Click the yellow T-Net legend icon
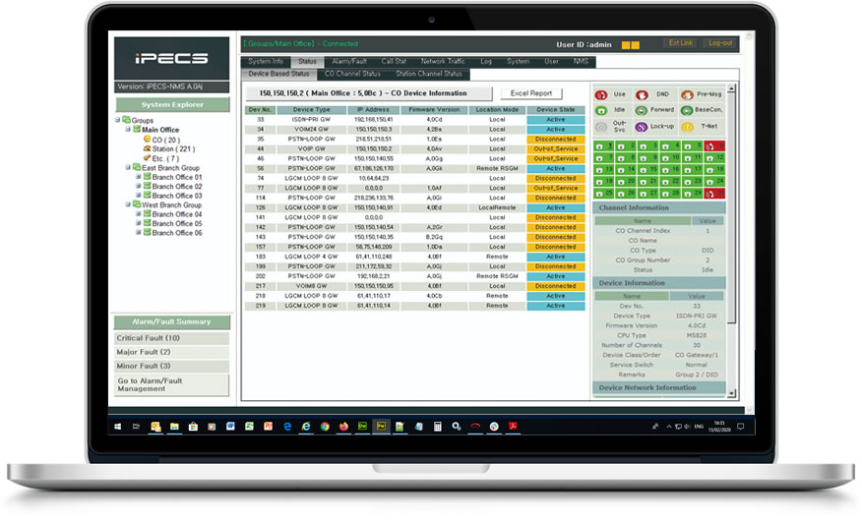Image resolution: width=862 pixels, height=520 pixels. pos(687,127)
